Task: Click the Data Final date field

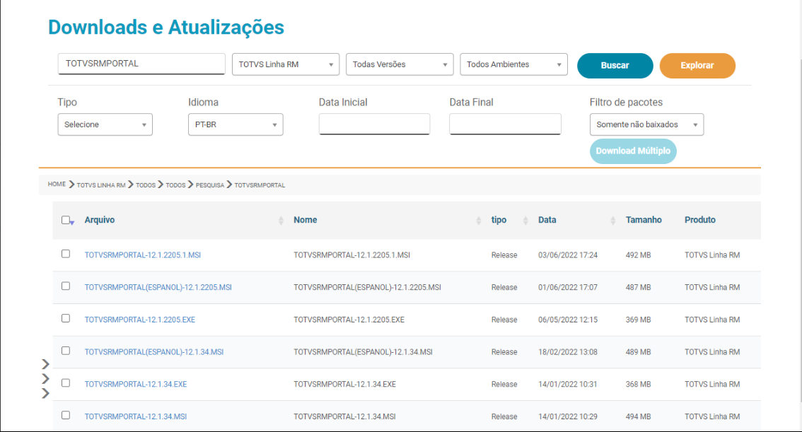Action: 506,124
